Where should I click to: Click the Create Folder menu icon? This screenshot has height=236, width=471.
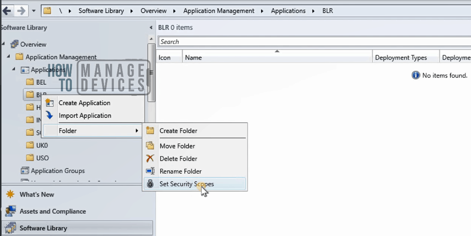tap(150, 130)
